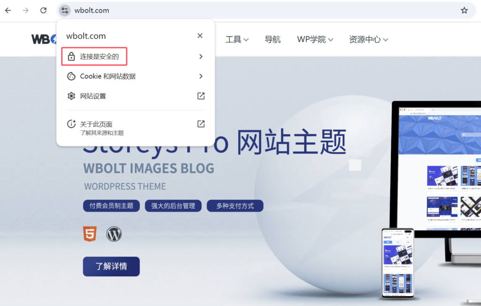
Task: Open the '资源中心' navigation dropdown
Action: tap(368, 39)
